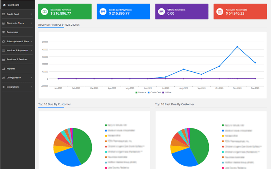
Task: Open the Electronic Check menu item
Action: tap(17, 23)
